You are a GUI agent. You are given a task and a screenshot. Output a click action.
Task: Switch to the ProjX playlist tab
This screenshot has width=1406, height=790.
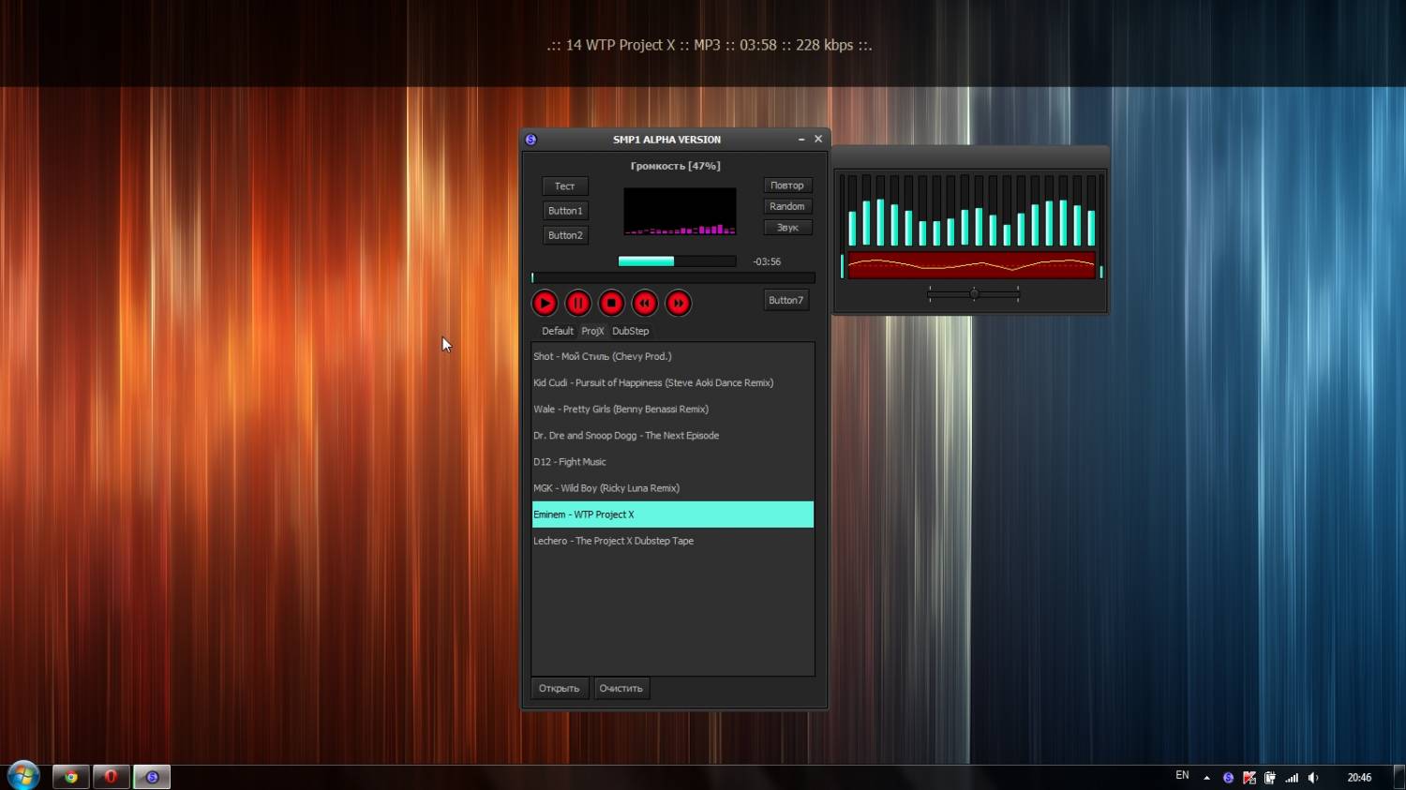tap(592, 331)
